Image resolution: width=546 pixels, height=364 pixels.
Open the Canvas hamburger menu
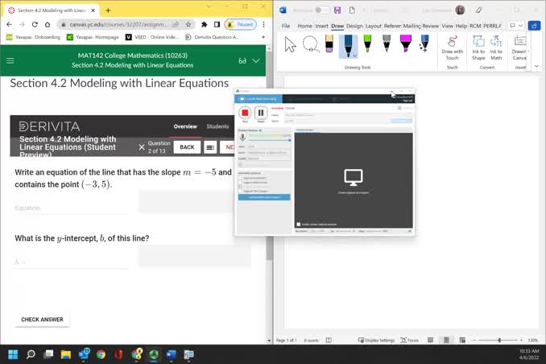10,60
